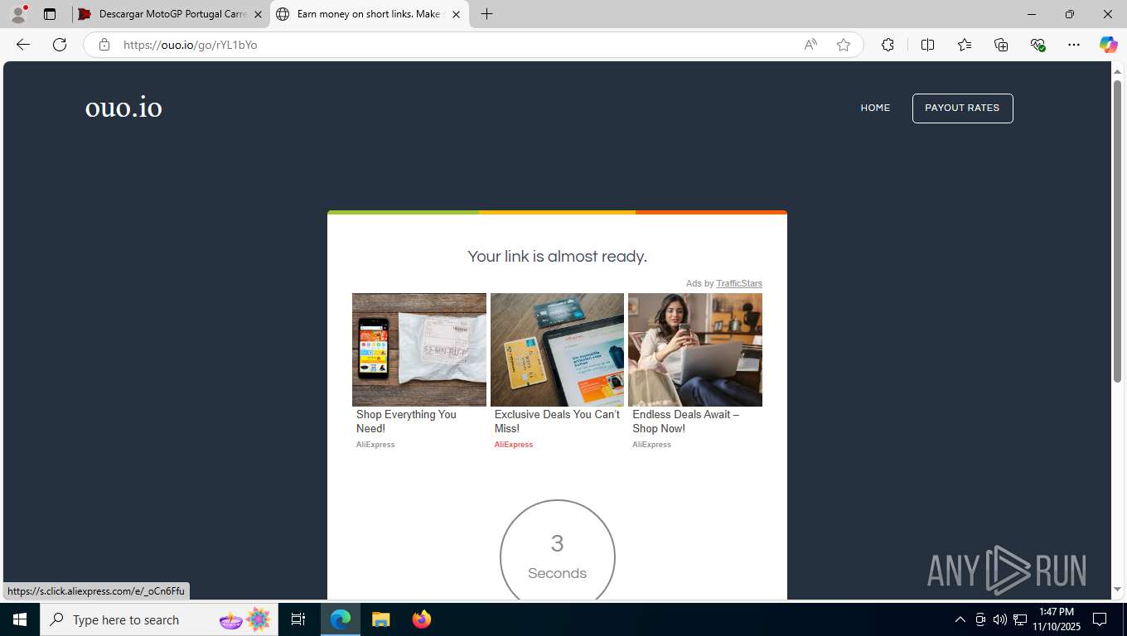Viewport: 1127px width, 636px height.
Task: Open Read aloud icon in address bar
Action: pyautogui.click(x=810, y=45)
